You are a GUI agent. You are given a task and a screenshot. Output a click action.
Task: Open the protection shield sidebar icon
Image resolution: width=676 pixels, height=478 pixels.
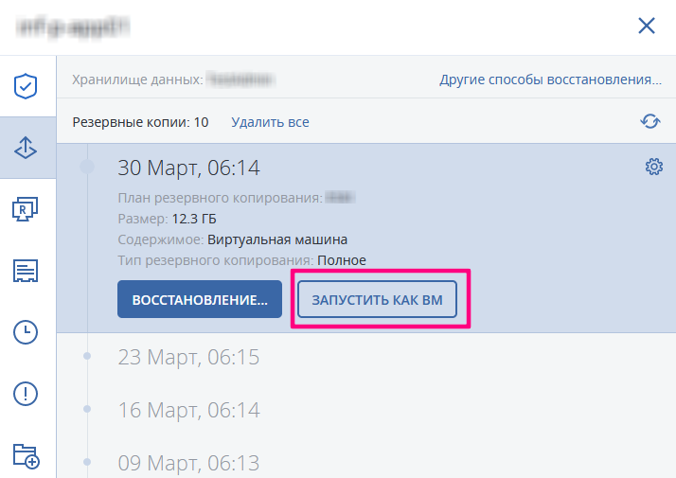point(26,86)
